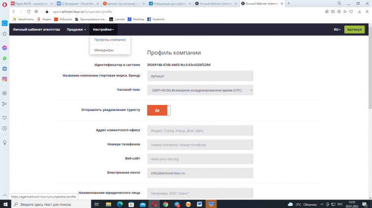Open the Opera menu logo
372x208 pixels.
4,4
